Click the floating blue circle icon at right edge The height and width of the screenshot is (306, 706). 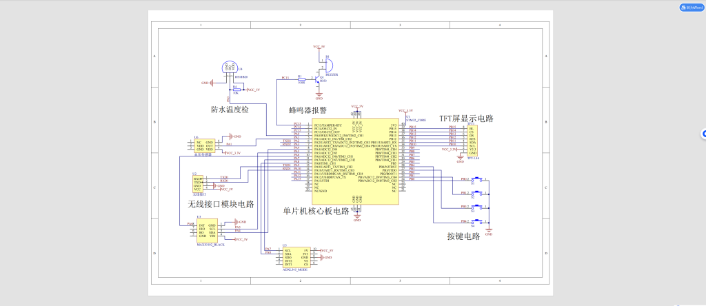pyautogui.click(x=703, y=134)
